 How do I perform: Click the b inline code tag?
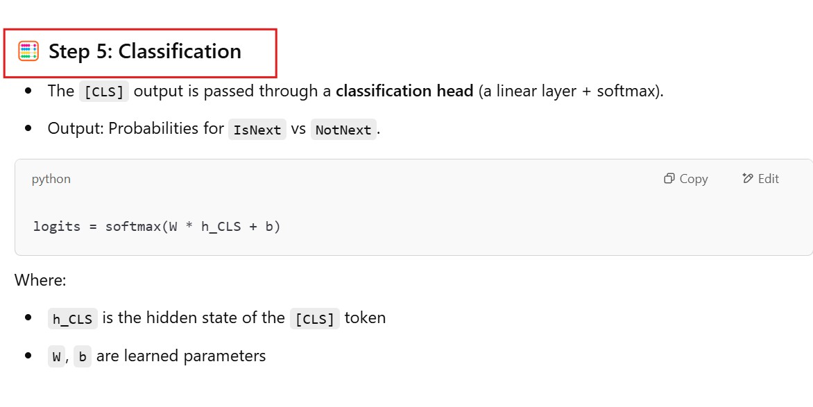83,357
